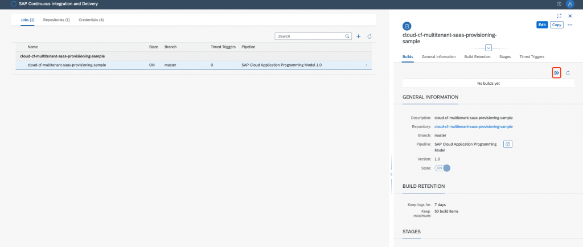Click 'SAP Continuous Integration and Delivery' title

click(59, 4)
